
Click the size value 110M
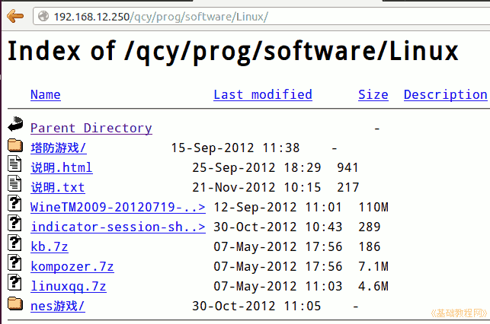373,208
